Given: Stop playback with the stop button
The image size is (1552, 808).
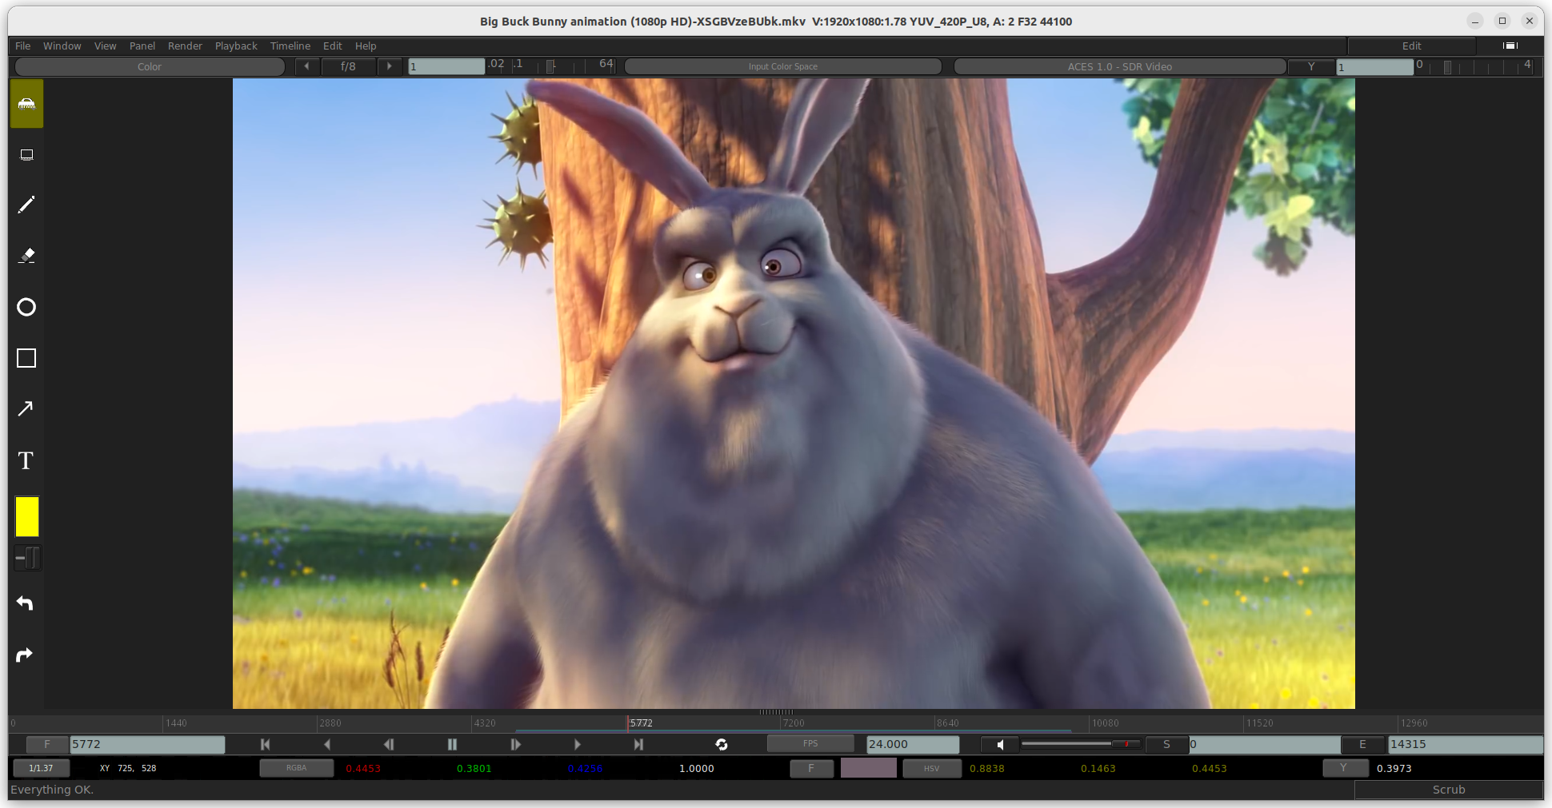Looking at the screenshot, I should [x=452, y=744].
